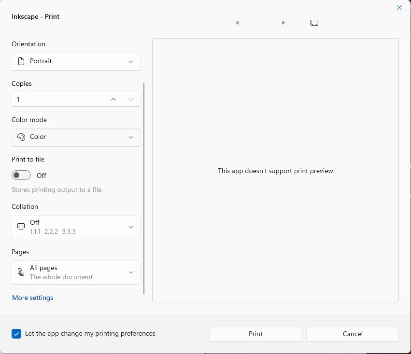Uncheck Let the app change my printing preferences

pyautogui.click(x=17, y=334)
